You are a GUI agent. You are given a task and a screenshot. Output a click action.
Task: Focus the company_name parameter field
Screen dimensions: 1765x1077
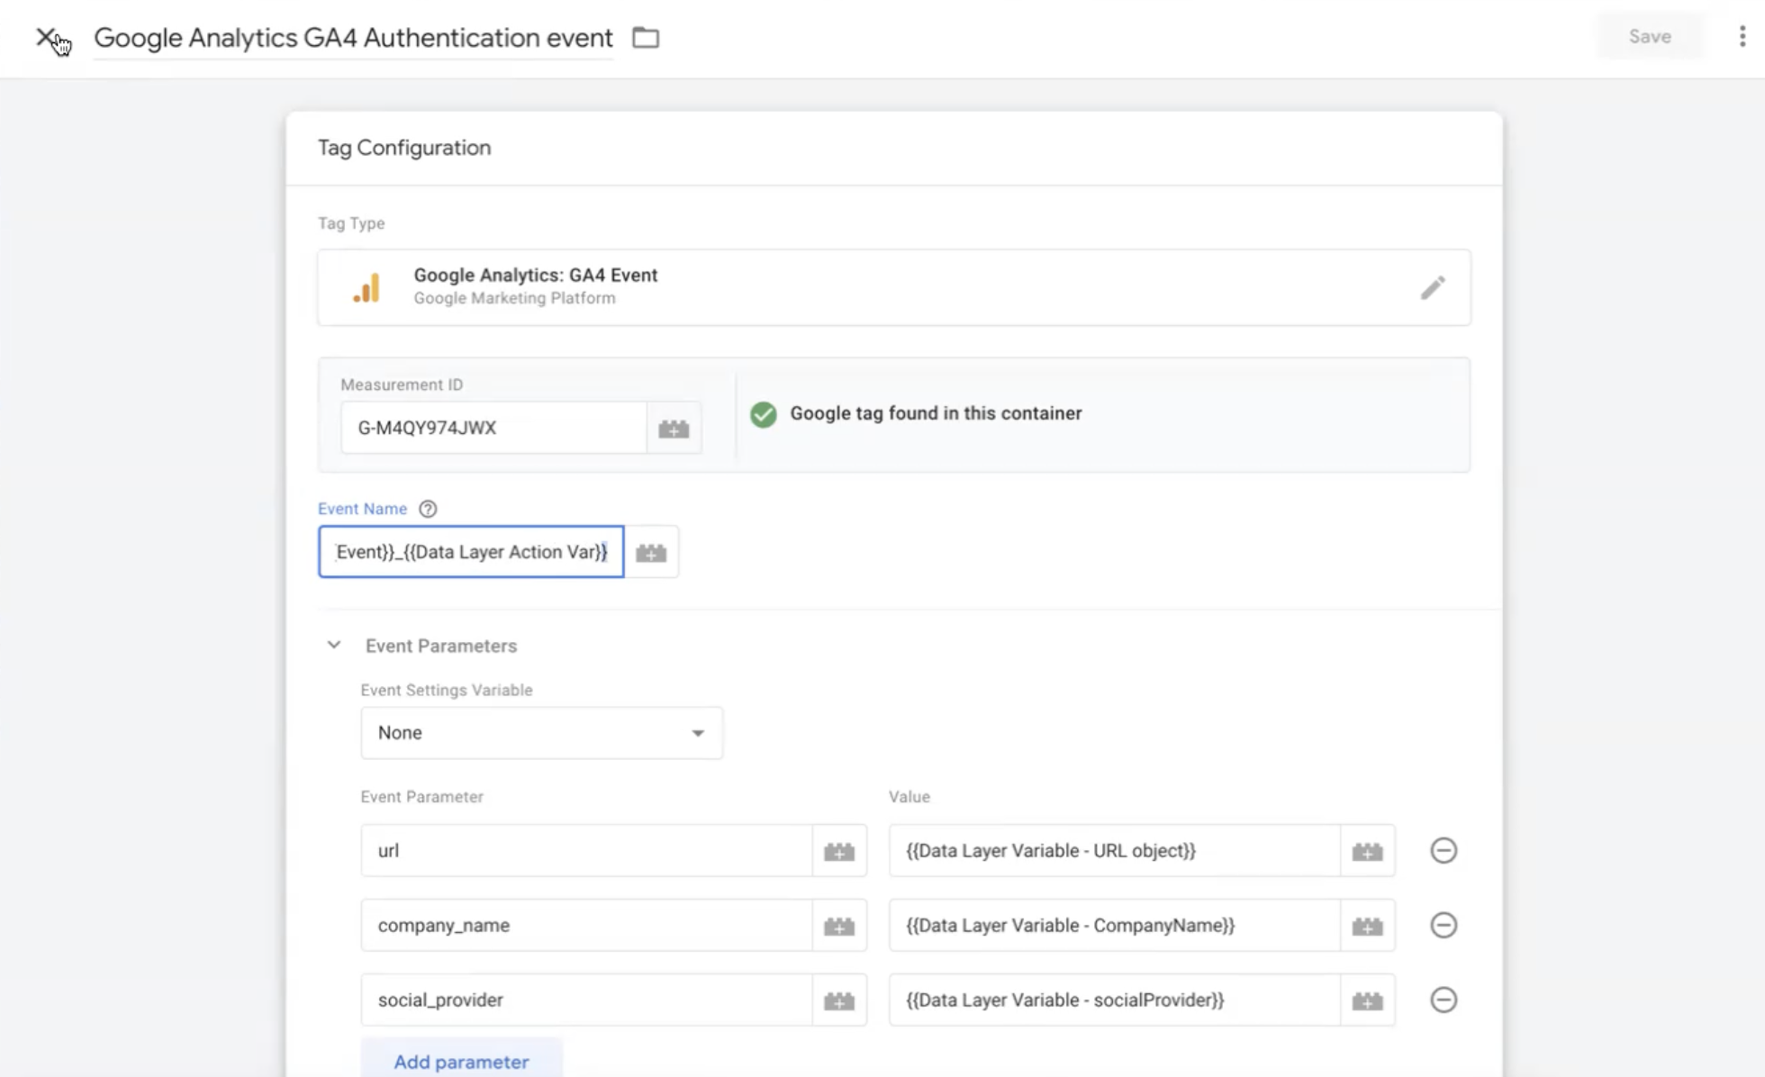(x=585, y=925)
